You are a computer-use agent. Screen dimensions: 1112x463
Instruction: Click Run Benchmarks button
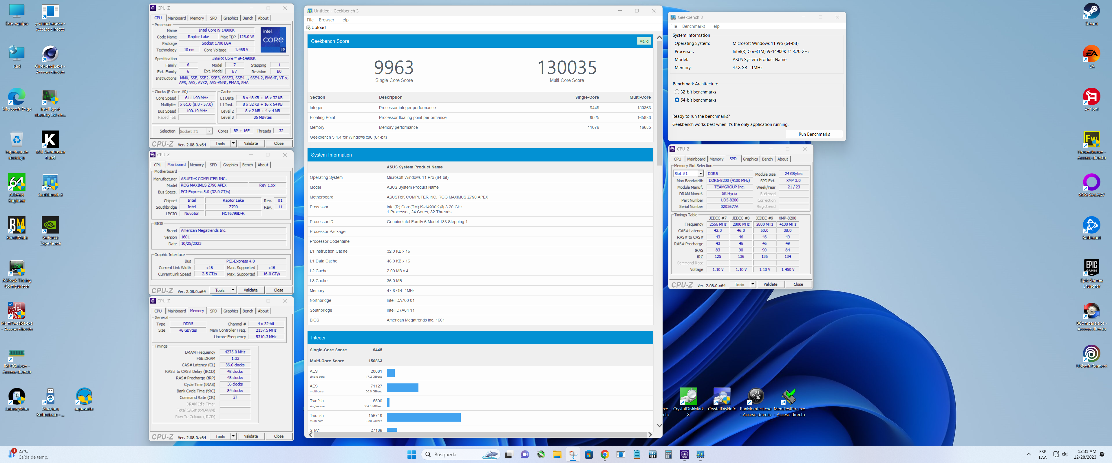[x=814, y=134]
